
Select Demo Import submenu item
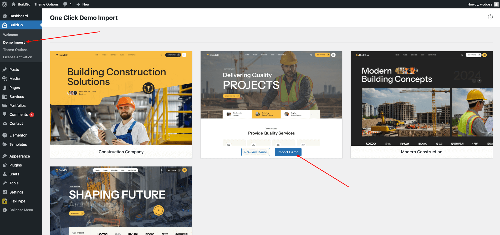pos(14,42)
